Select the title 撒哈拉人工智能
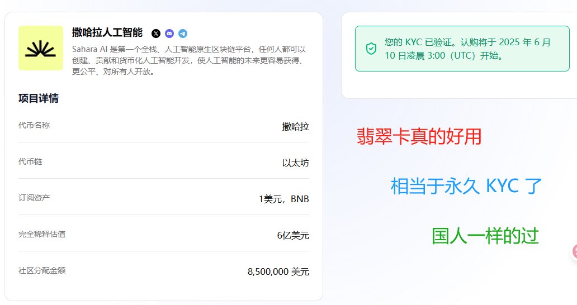This screenshot has width=577, height=305. pos(107,33)
